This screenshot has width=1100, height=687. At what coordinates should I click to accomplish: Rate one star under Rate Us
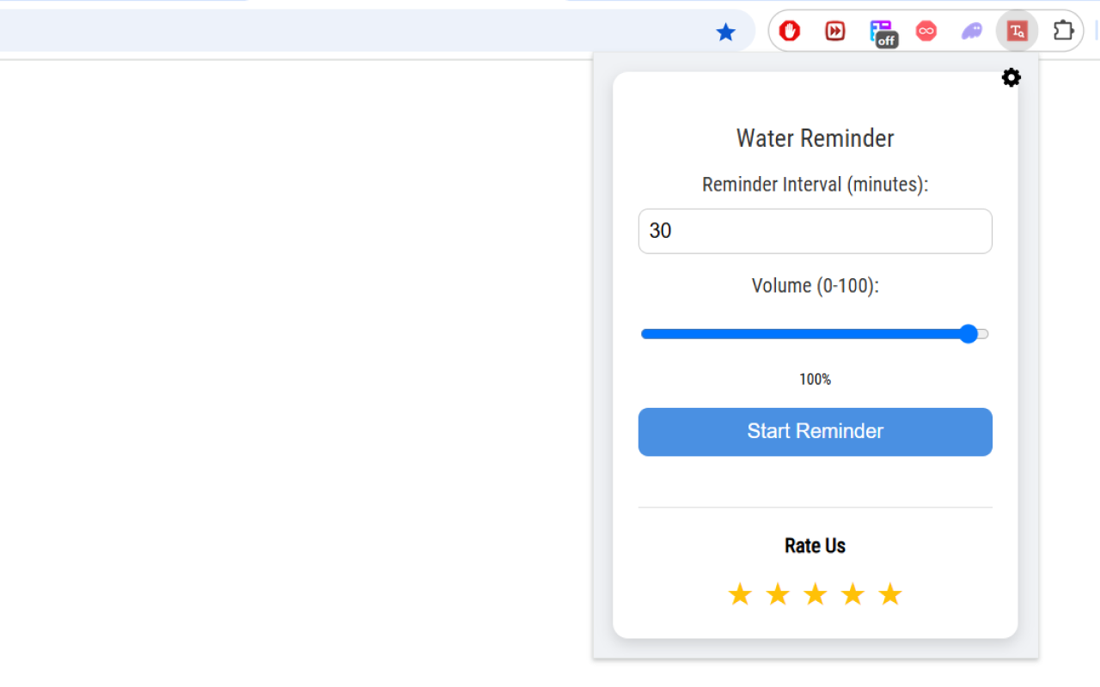(x=740, y=594)
